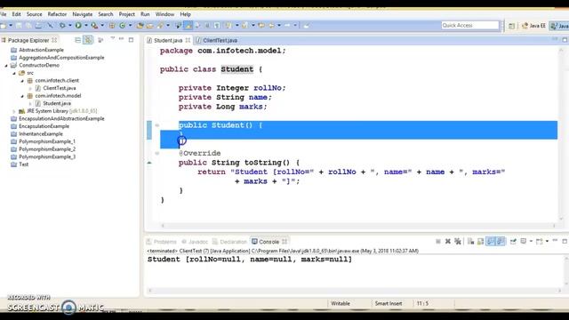Open the Refactor menu
Viewport: 569px width, 320px height.
tap(57, 14)
